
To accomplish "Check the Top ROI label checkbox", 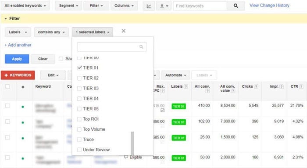I will click(x=79, y=119).
